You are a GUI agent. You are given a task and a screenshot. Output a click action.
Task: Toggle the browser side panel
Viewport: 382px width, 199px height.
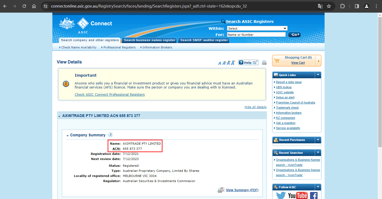[x=357, y=6]
